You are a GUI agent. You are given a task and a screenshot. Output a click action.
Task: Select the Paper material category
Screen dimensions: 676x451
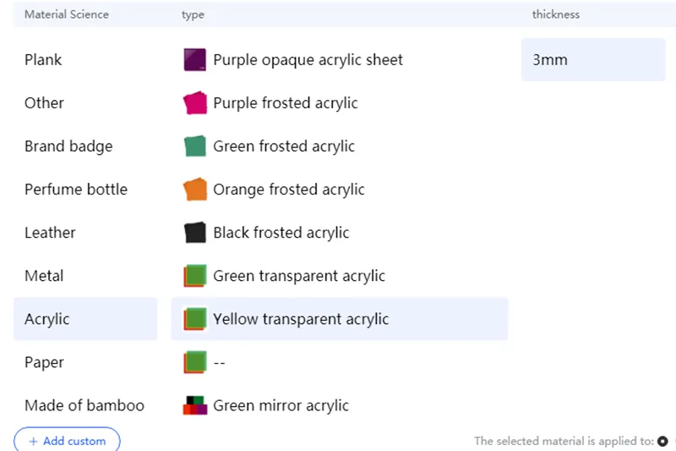coord(45,362)
